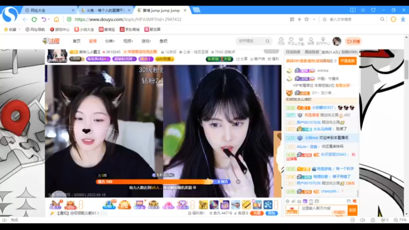Image resolution: width=409 pixels, height=230 pixels.
Task: Select the blue bubbles gift icon
Action: [267, 205]
